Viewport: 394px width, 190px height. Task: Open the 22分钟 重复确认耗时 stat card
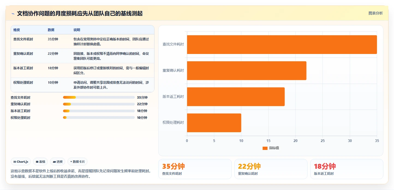pyautogui.click(x=271, y=169)
